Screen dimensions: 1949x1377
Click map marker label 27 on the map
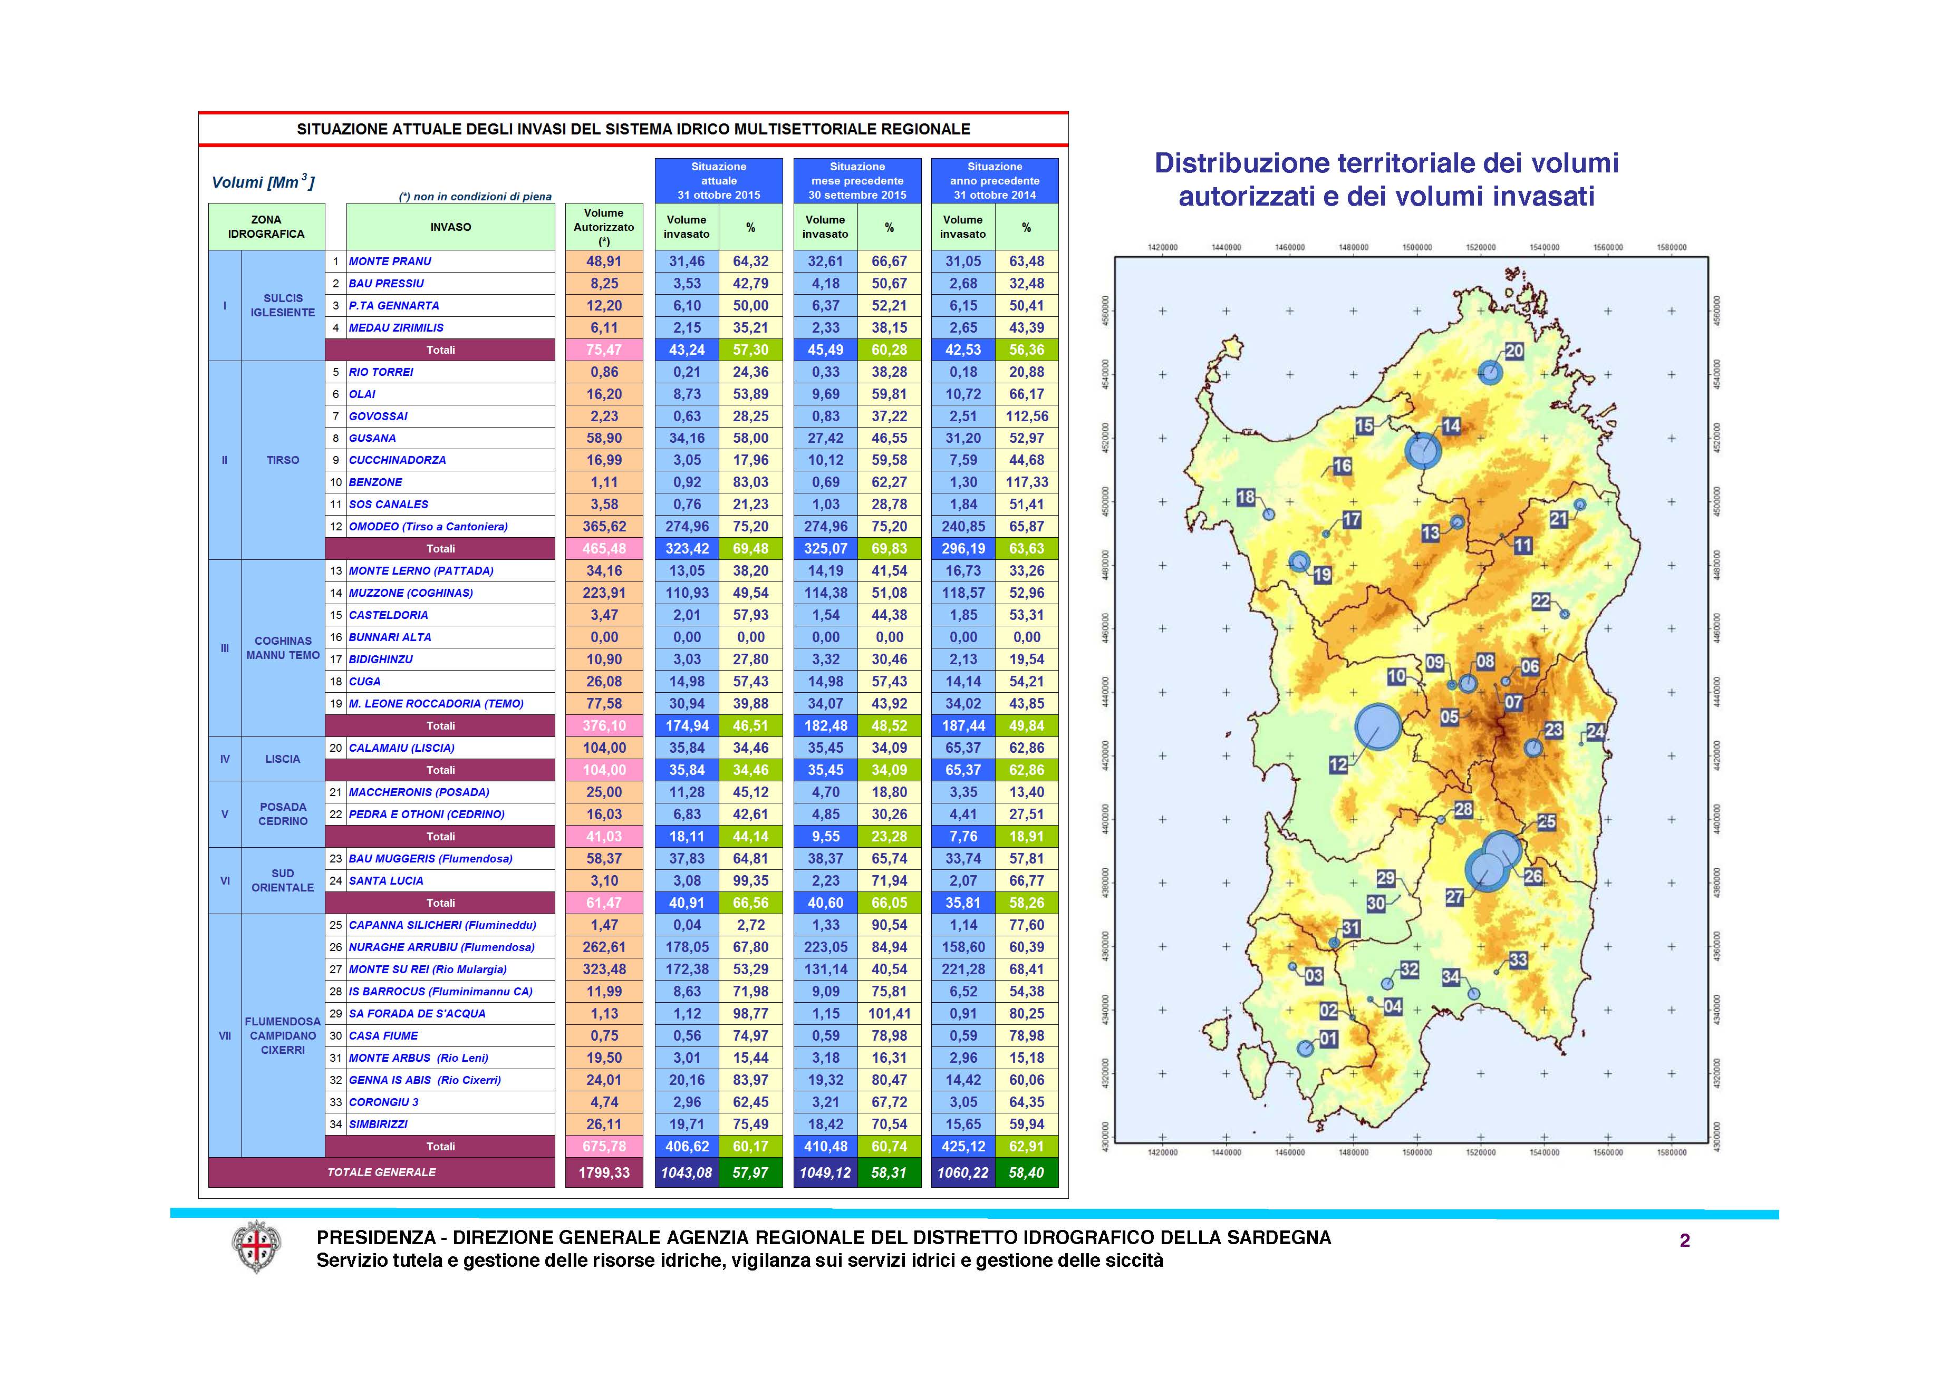1455,897
